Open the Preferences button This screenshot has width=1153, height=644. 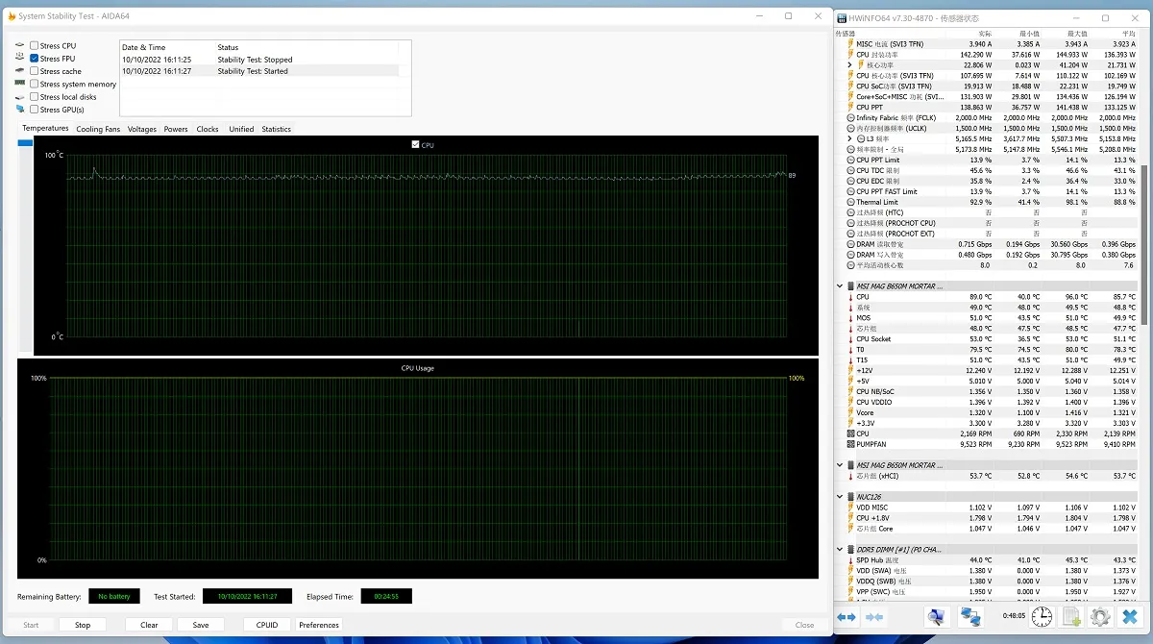(x=319, y=625)
